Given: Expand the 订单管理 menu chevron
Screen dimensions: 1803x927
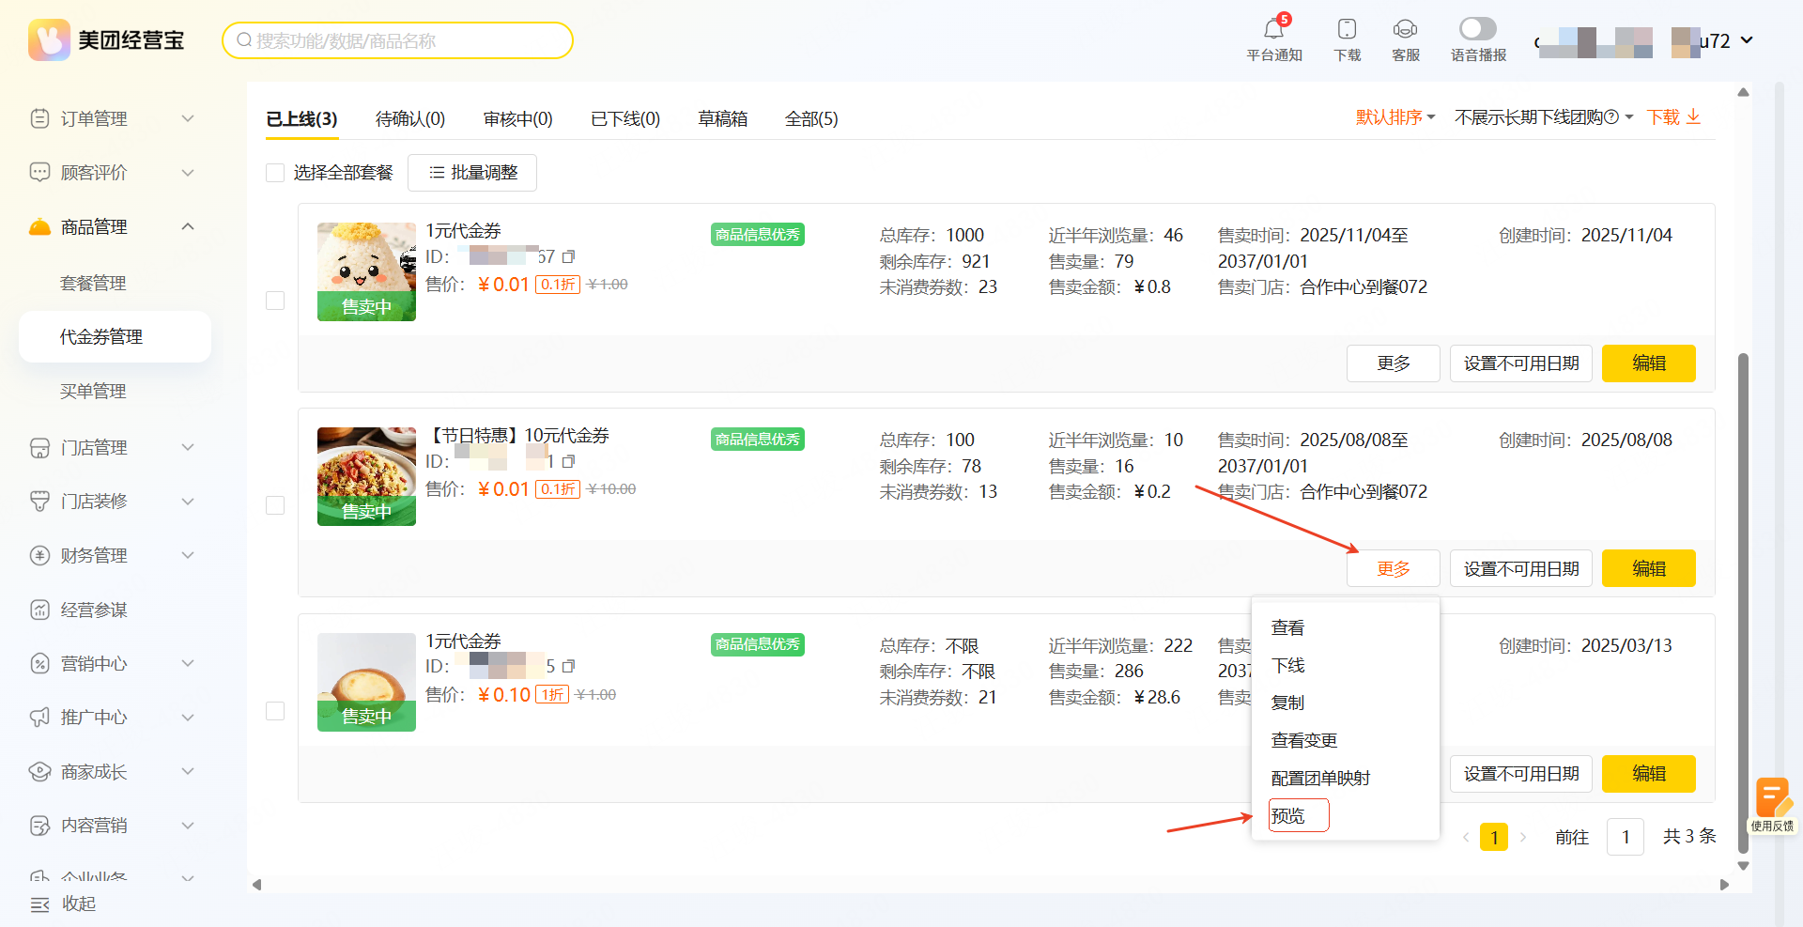Looking at the screenshot, I should [188, 118].
